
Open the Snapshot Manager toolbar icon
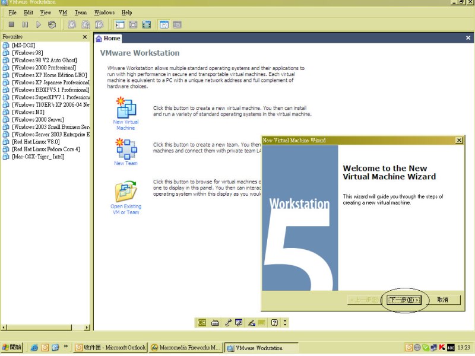pos(99,24)
